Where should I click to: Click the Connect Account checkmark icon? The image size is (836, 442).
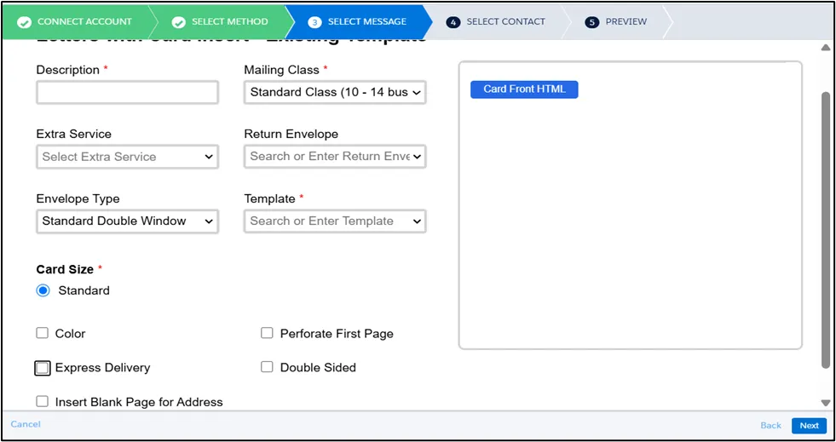(24, 21)
